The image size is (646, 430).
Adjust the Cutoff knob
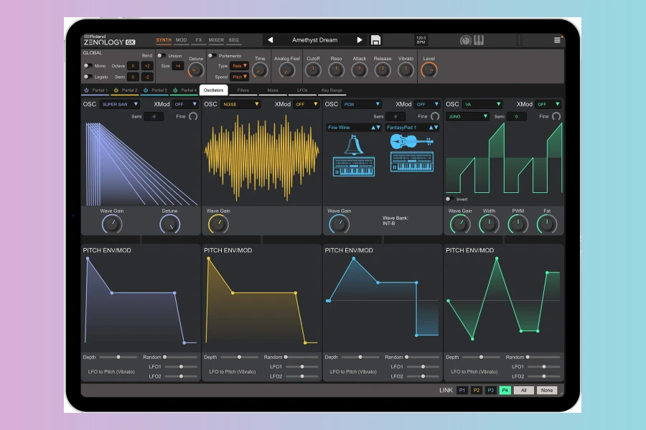(313, 70)
